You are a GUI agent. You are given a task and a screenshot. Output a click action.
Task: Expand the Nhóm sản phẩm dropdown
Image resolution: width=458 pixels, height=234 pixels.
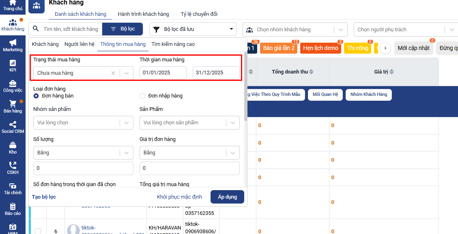click(x=127, y=122)
